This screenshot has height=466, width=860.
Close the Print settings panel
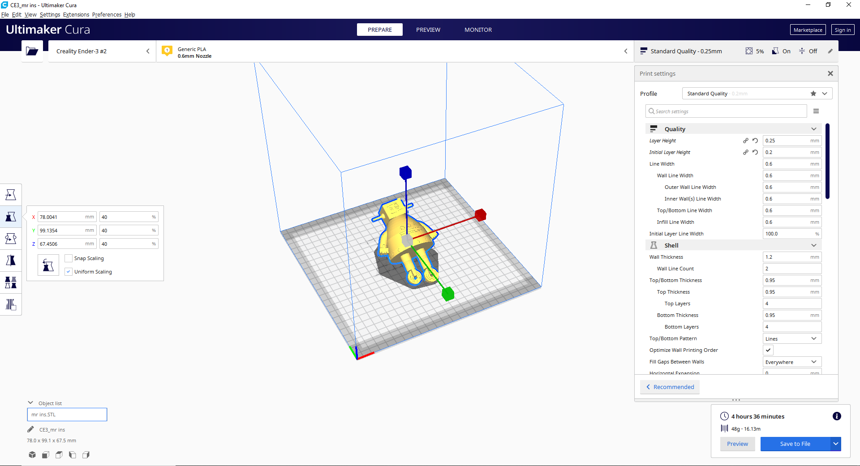[830, 73]
